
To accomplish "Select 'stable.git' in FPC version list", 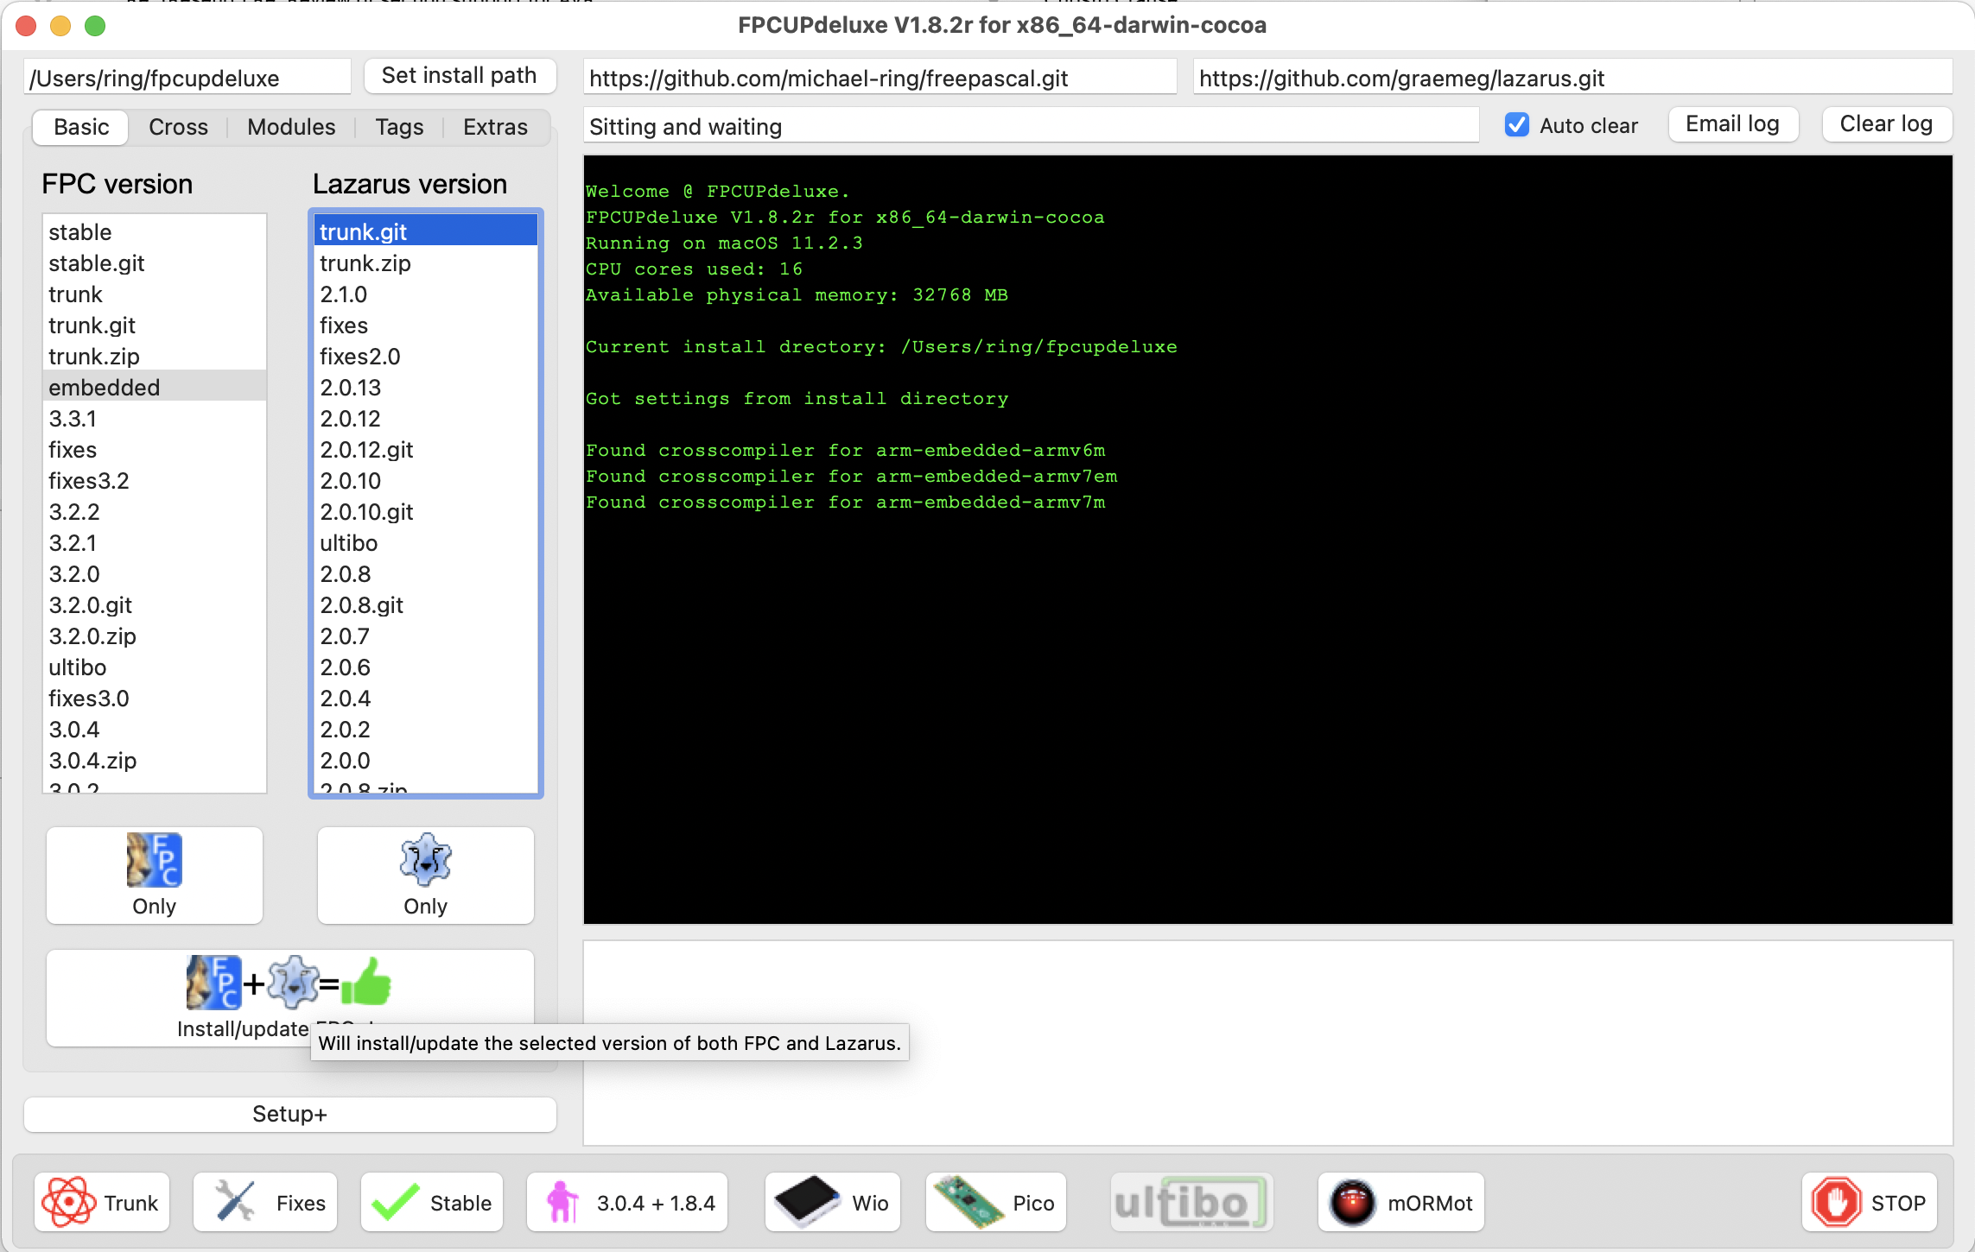I will [x=155, y=263].
